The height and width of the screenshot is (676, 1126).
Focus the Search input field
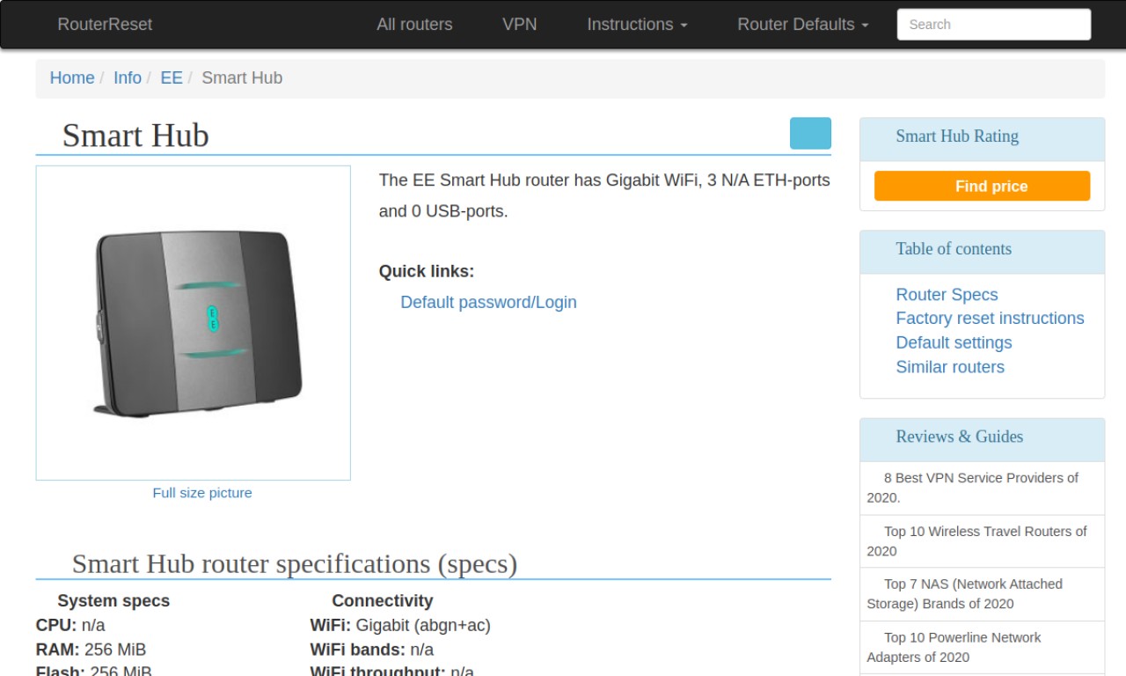click(994, 25)
